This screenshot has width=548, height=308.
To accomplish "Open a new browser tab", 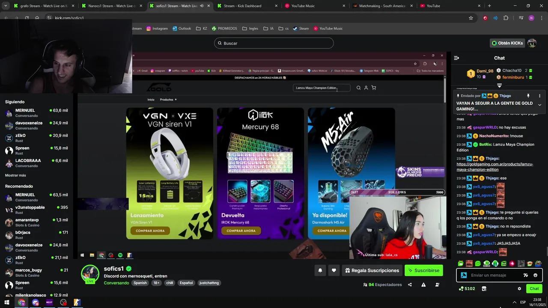I will pos(489,6).
